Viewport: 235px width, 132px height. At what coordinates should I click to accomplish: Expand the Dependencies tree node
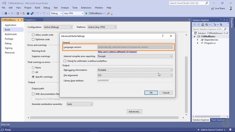tap(198, 40)
